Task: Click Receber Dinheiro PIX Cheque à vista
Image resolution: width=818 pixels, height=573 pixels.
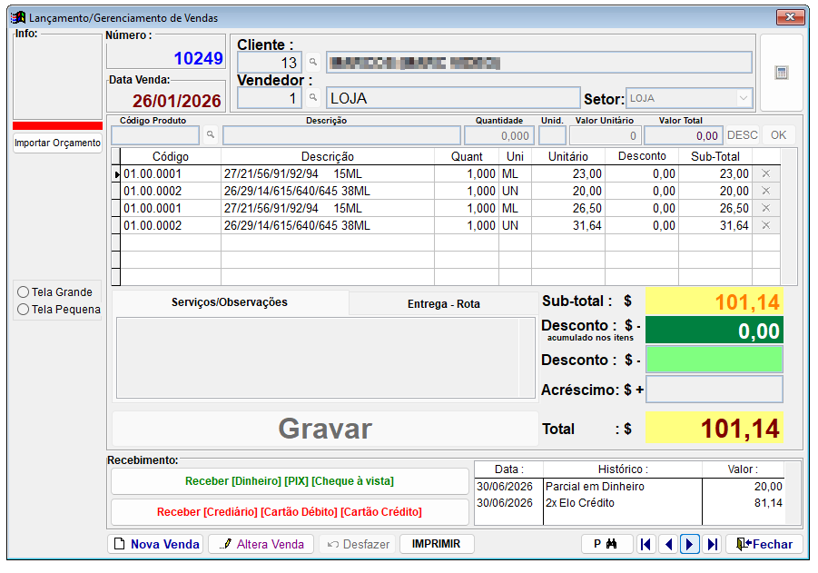Action: [x=290, y=481]
